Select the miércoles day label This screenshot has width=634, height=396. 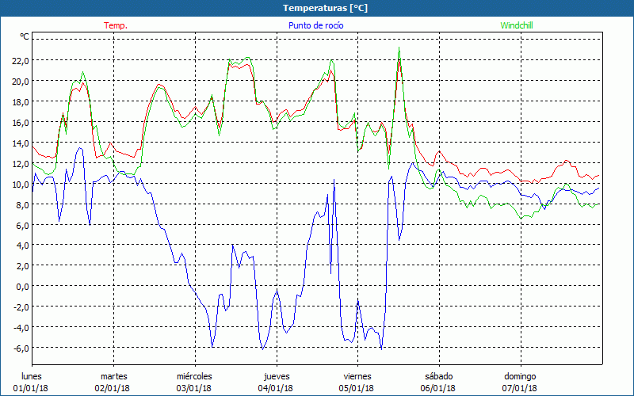[x=194, y=376]
